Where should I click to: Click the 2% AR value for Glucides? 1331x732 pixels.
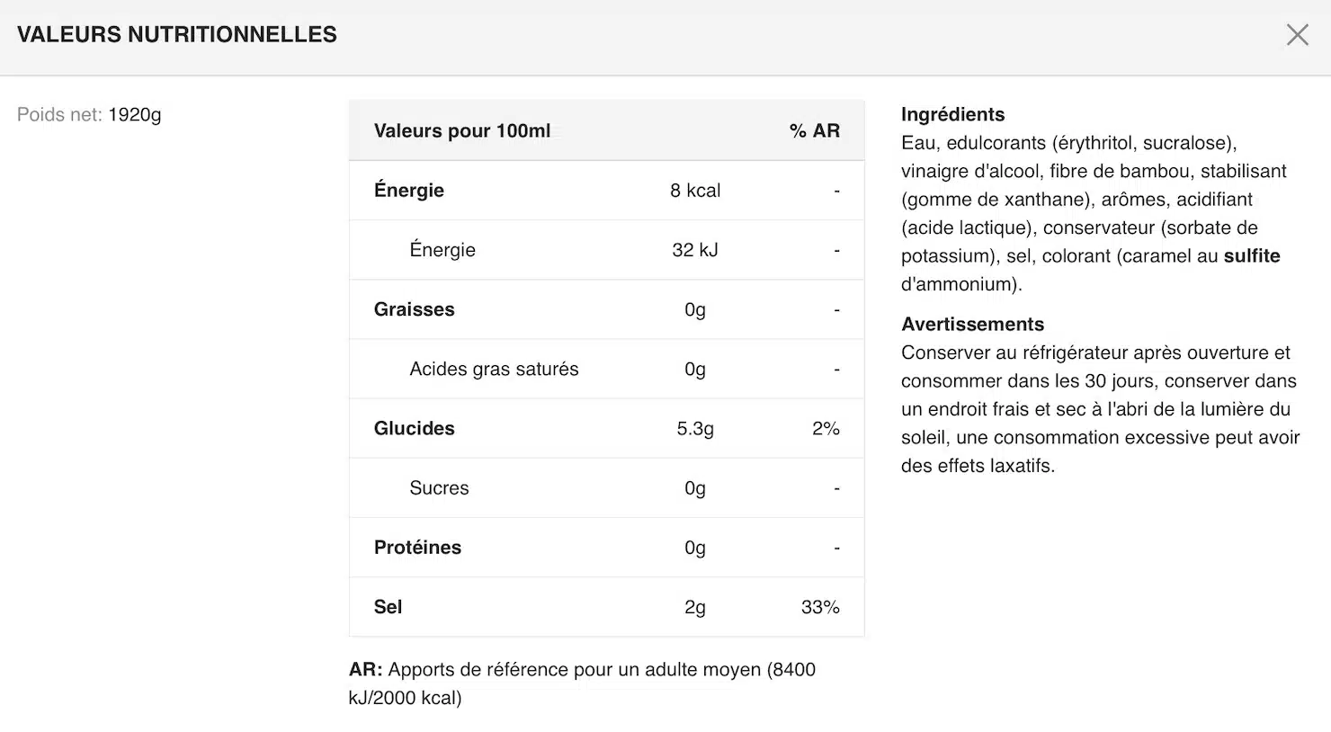click(826, 429)
